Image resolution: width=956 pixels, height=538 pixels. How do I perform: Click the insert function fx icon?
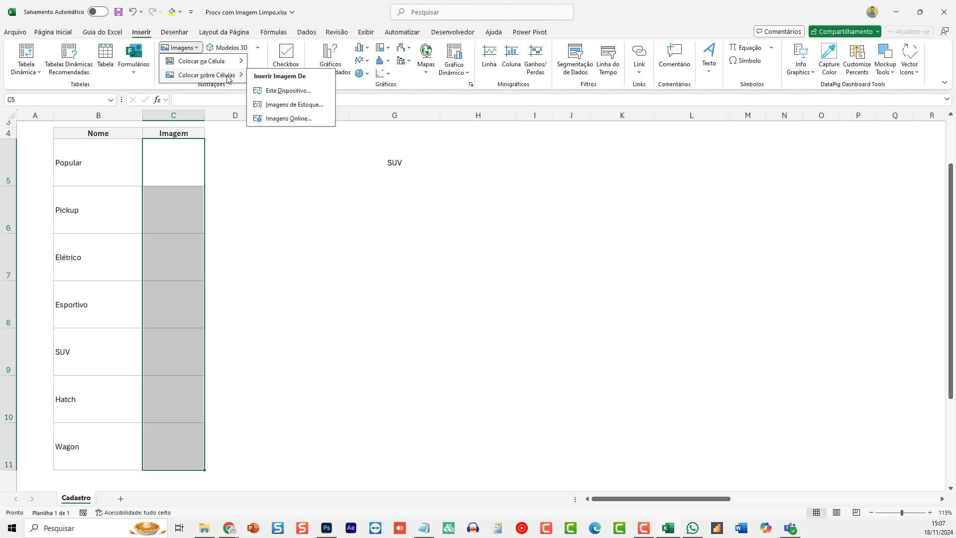click(157, 100)
